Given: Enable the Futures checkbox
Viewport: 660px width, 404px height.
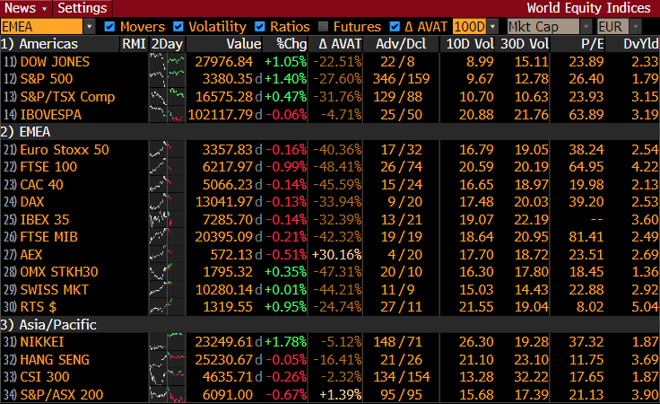Looking at the screenshot, I should (323, 27).
